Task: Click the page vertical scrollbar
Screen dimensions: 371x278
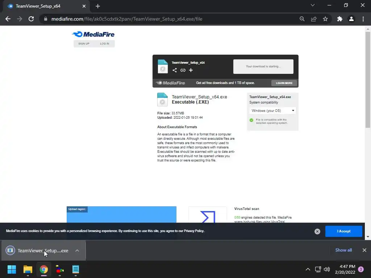Action: [368, 80]
